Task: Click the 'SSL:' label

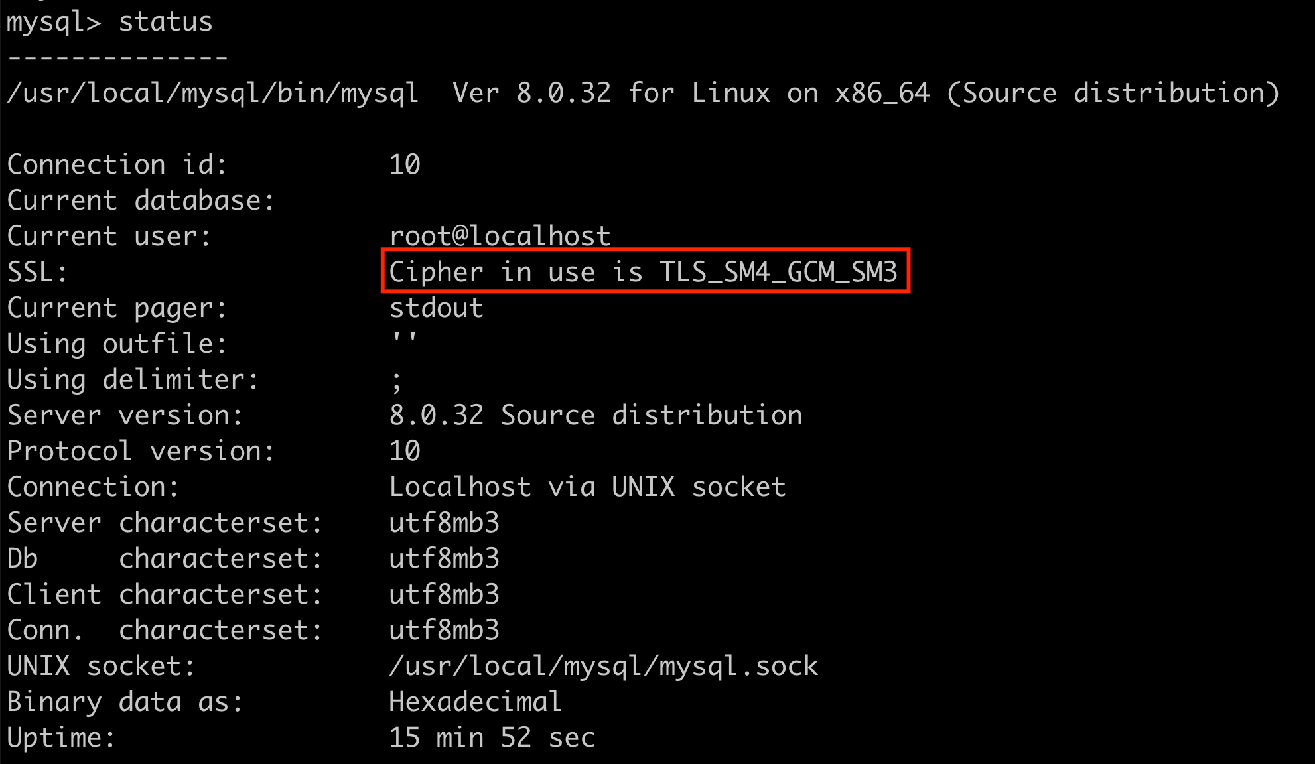Action: 37,272
